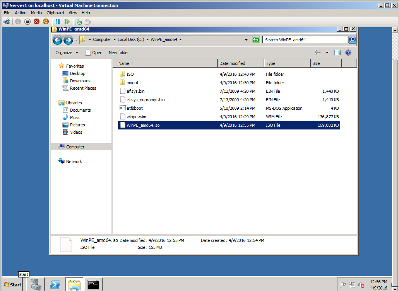
Task: Open the Media menu
Action: (x=36, y=13)
